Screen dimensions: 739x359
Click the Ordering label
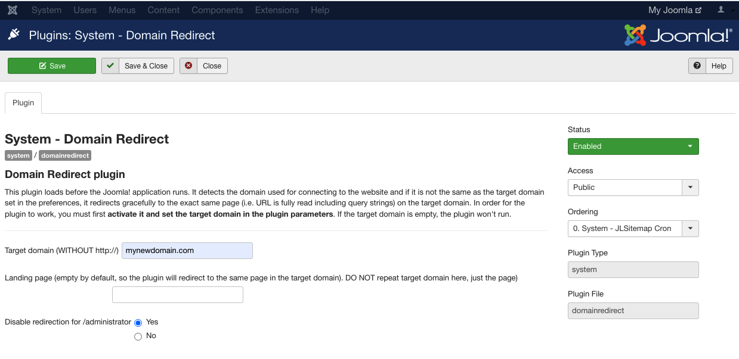point(583,212)
